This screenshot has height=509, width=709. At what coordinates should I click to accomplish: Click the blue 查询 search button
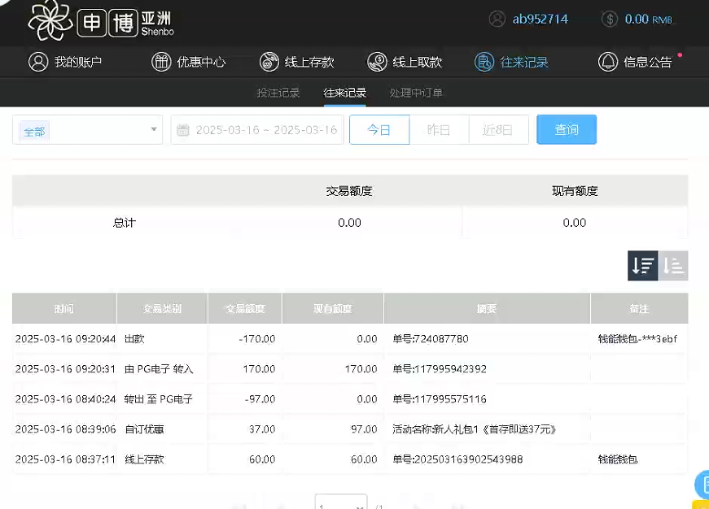[567, 130]
